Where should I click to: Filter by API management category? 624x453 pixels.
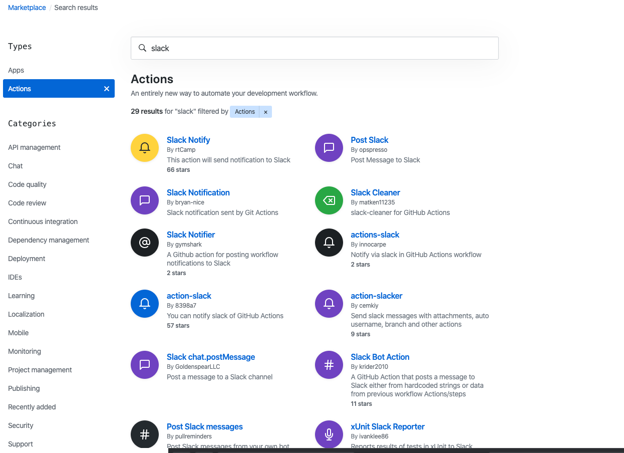coord(34,147)
